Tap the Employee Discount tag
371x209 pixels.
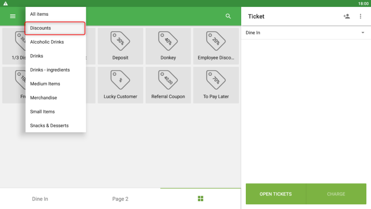[216, 46]
